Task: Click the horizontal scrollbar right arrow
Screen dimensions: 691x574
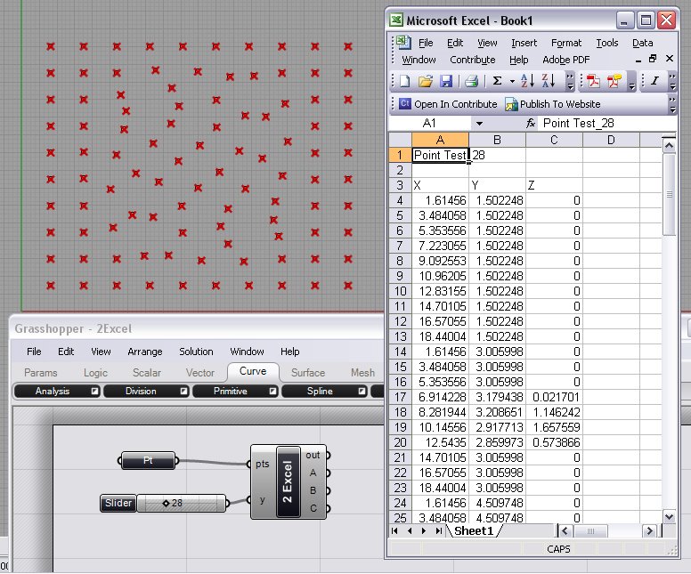Action: point(649,530)
